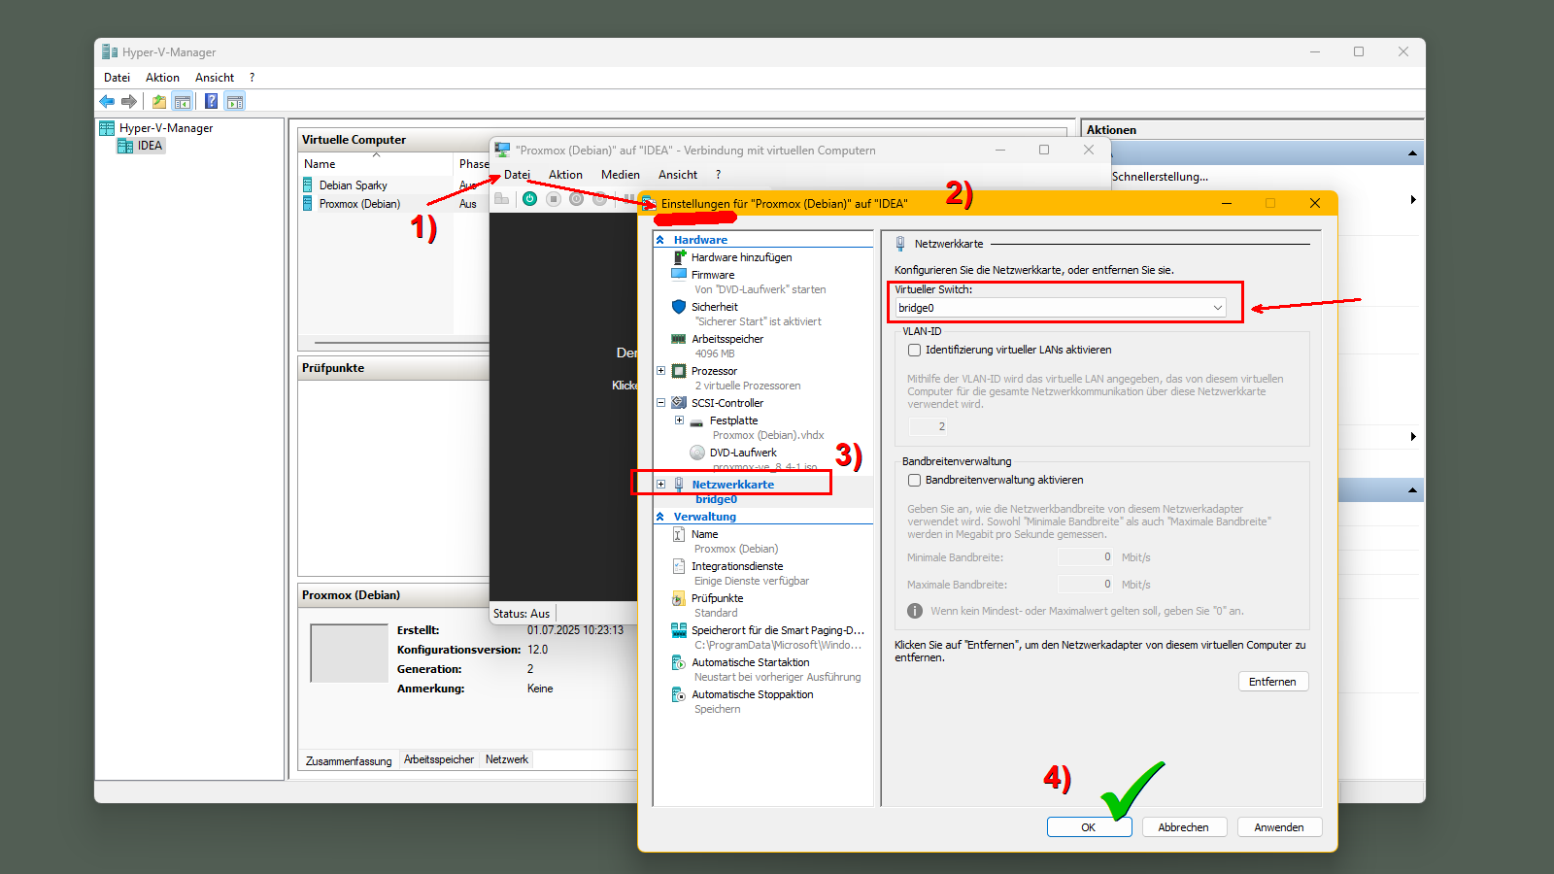Click the blue back arrow in Hyper-V toolbar

(x=106, y=101)
